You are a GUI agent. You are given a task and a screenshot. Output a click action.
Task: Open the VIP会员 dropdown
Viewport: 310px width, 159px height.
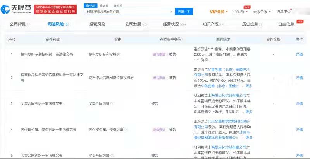click(x=219, y=12)
